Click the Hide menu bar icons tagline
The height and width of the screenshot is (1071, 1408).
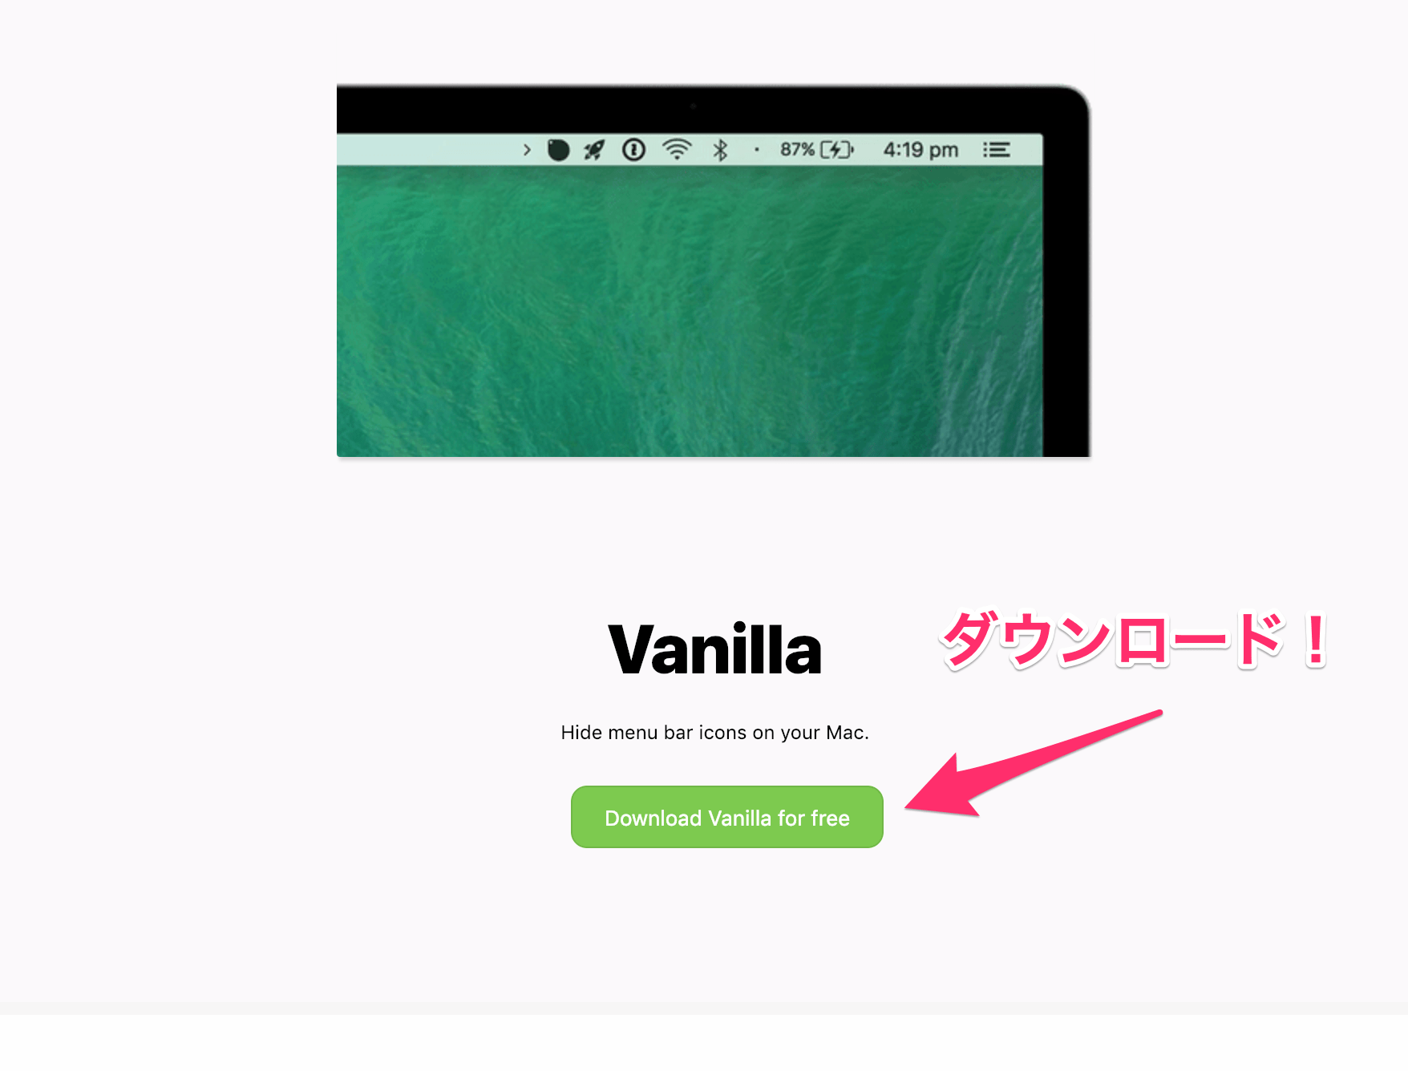[x=715, y=733]
